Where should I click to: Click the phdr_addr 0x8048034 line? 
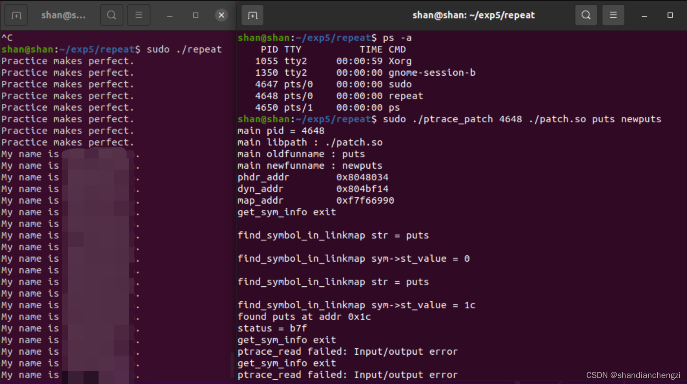coord(313,177)
